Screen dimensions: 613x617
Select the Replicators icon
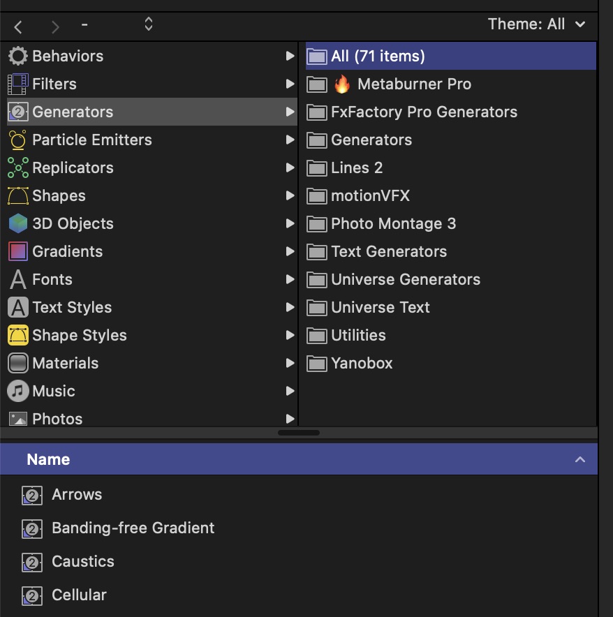[18, 168]
